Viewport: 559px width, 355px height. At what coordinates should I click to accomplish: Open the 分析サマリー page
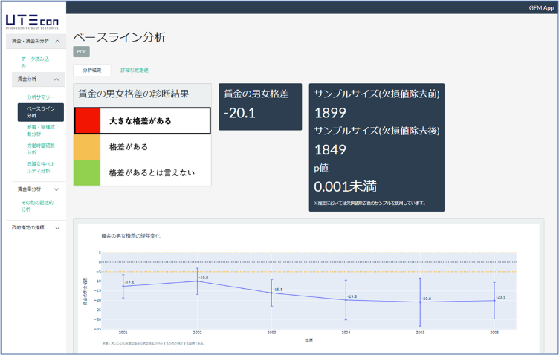click(41, 97)
